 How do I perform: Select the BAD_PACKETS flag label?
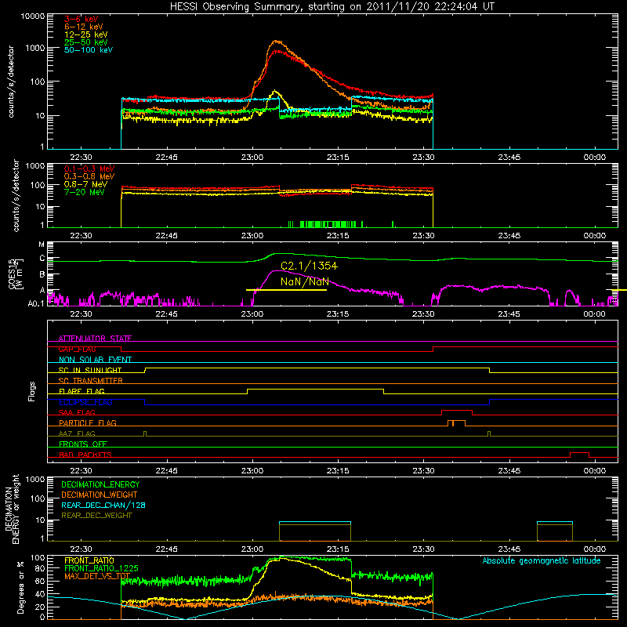85,455
